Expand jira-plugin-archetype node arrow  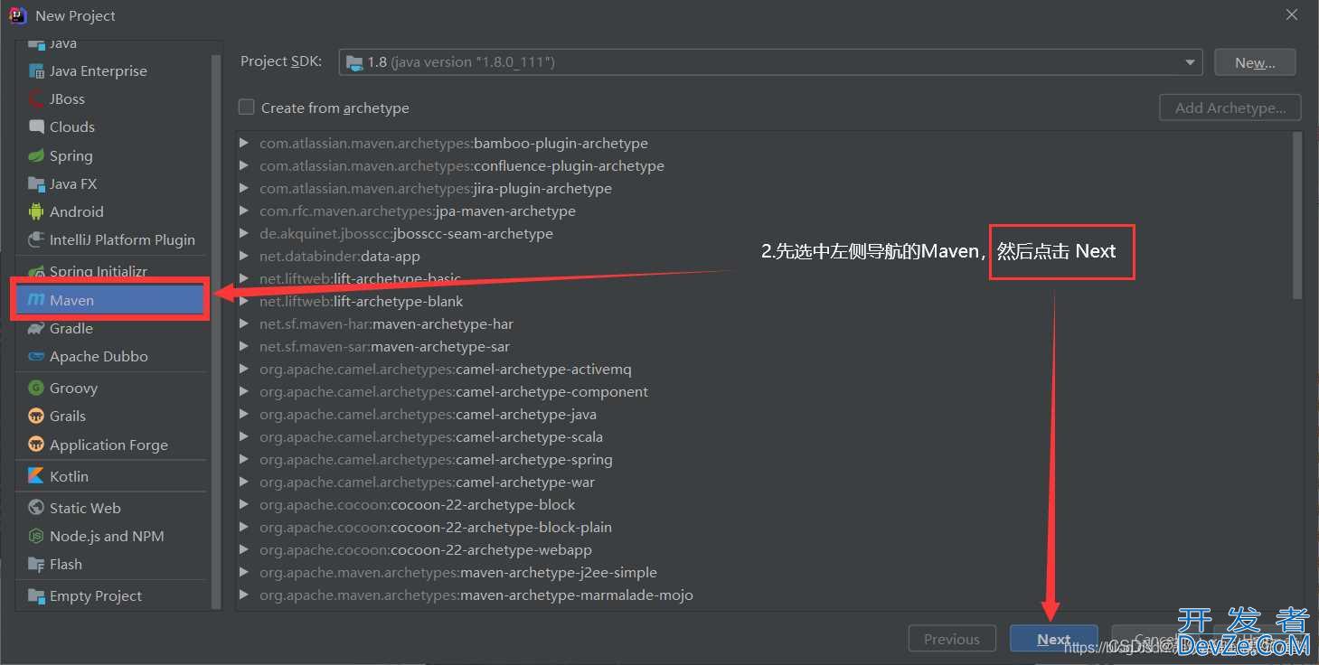[243, 188]
